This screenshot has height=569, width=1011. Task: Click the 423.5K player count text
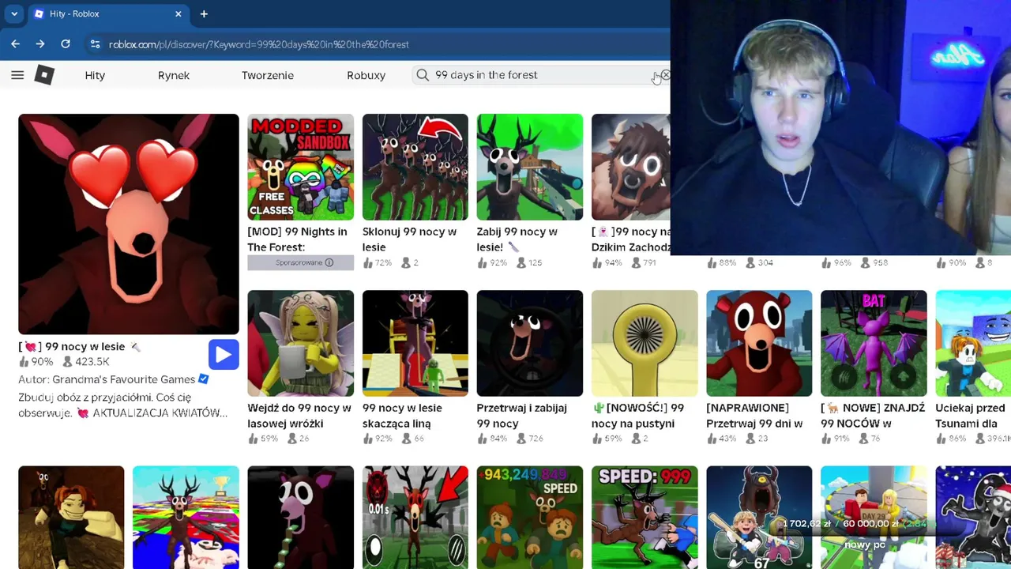[92, 362]
